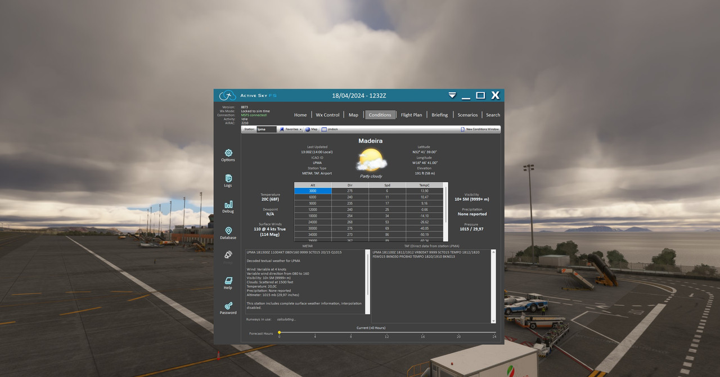Click the 1015 / 29,97 pressure value
The image size is (720, 377).
click(471, 229)
